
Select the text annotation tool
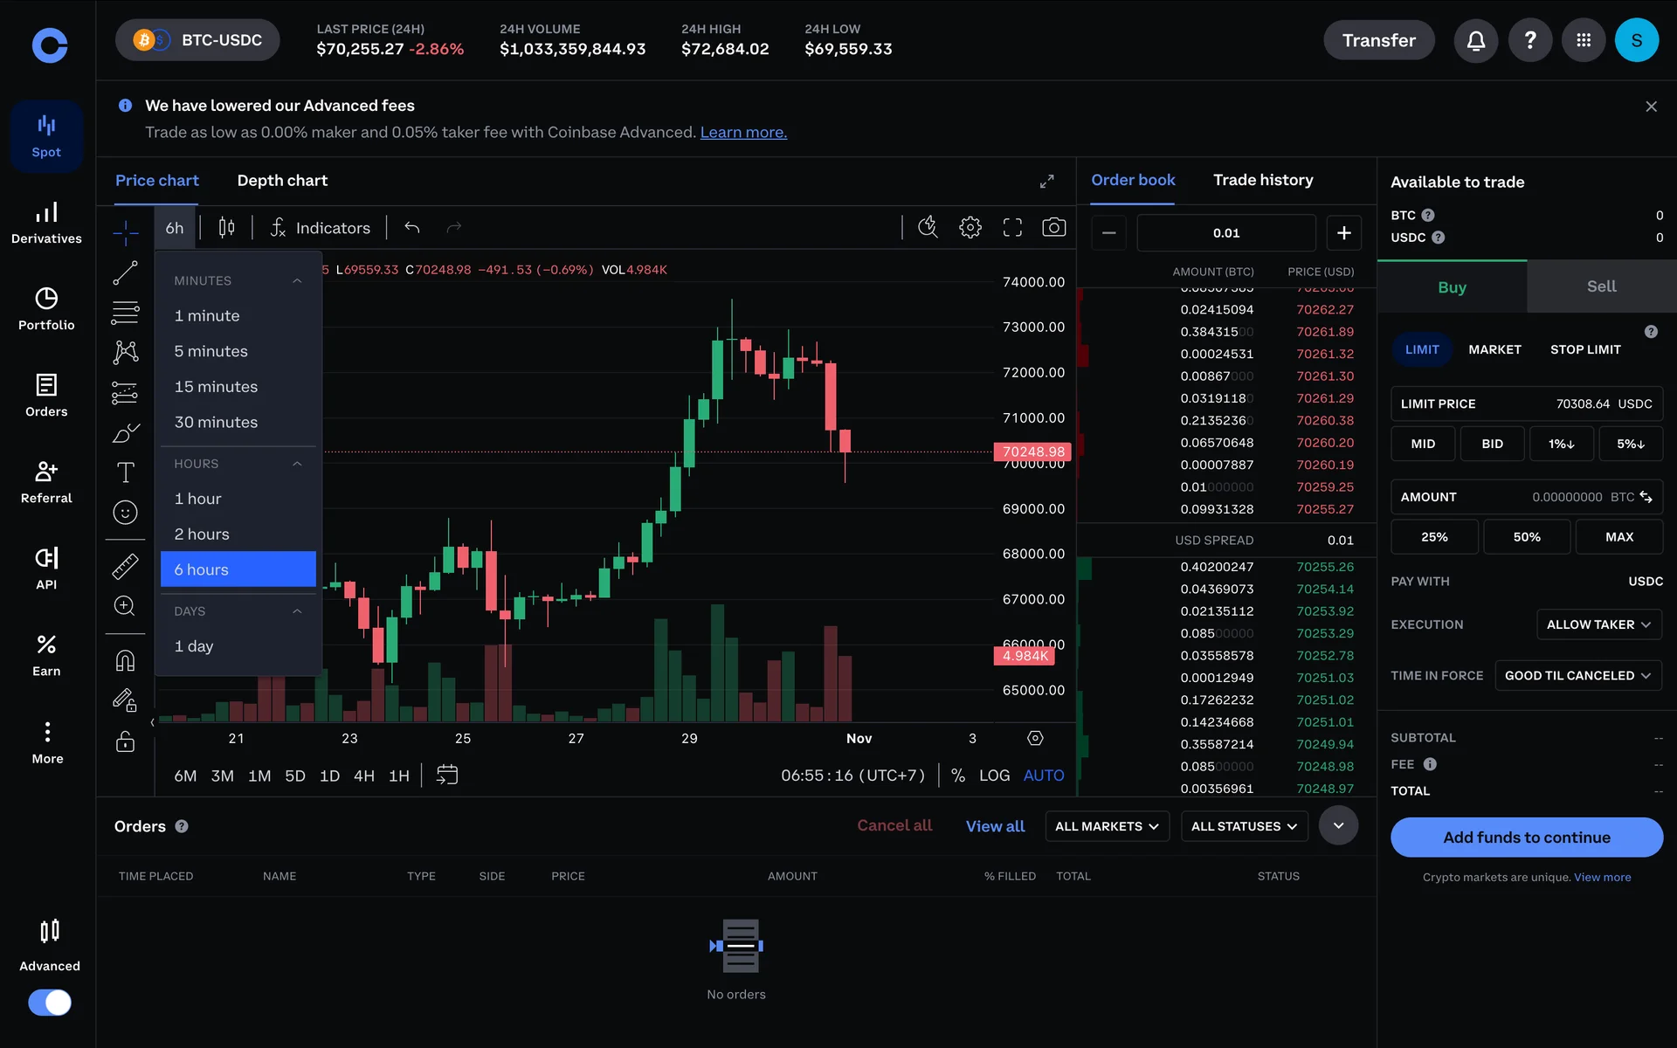coord(125,472)
